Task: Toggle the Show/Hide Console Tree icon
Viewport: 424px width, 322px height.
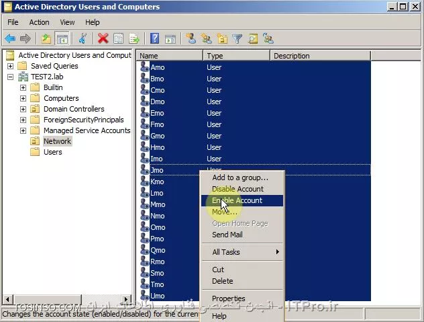Action: (62, 38)
